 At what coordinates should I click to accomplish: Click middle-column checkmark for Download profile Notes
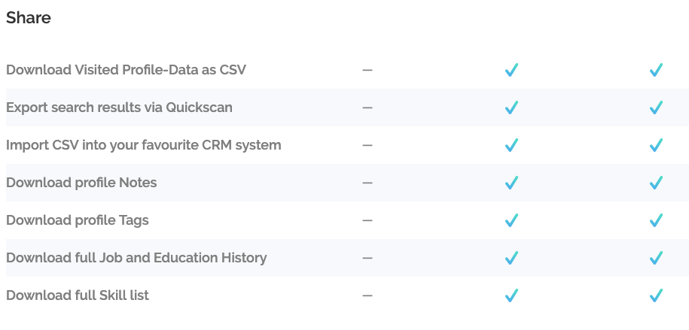511,183
